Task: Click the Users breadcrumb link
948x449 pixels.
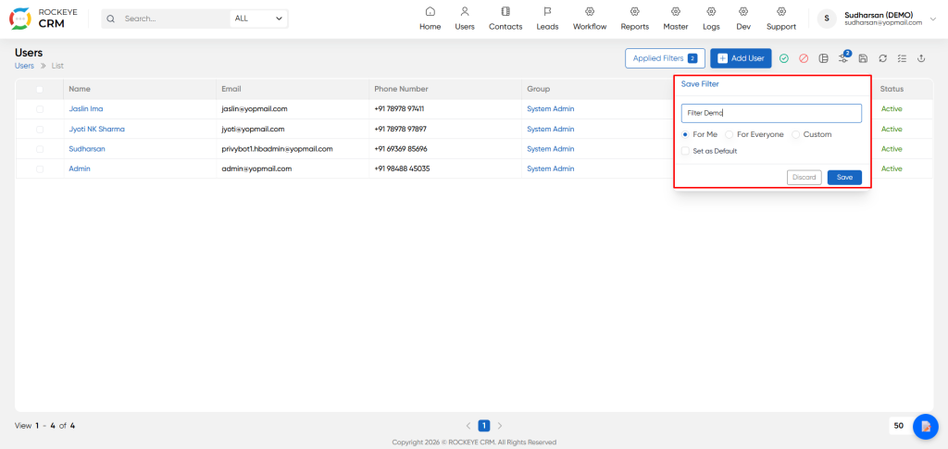Action: click(x=24, y=66)
